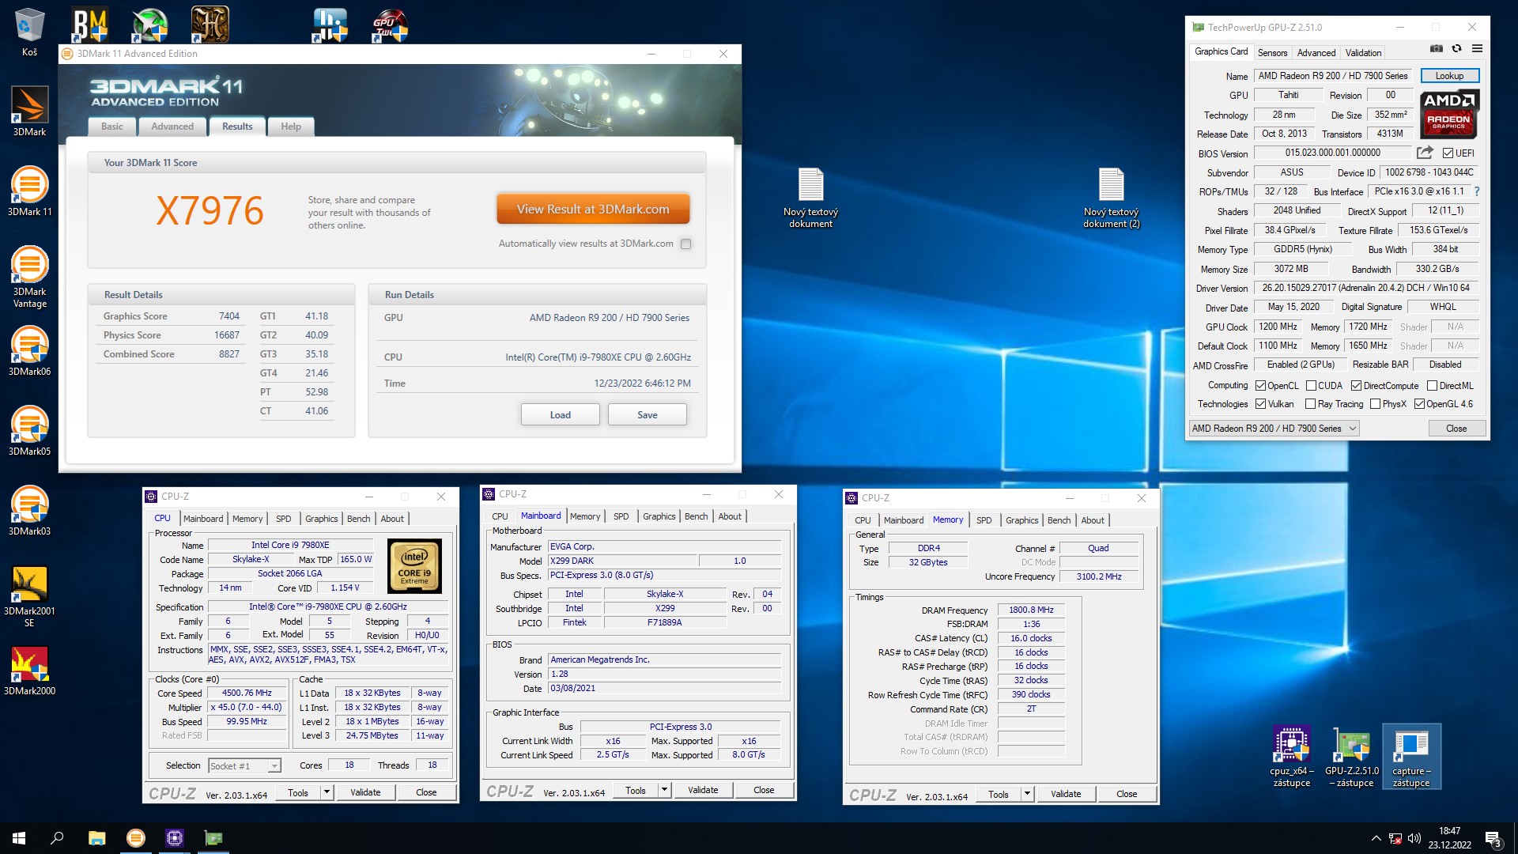Open the 3DMark06 desktop shortcut
1518x854 pixels.
(x=29, y=350)
